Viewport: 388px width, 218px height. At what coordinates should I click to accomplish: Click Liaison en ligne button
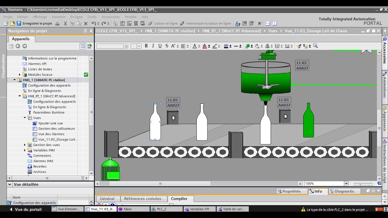pyautogui.click(x=163, y=23)
